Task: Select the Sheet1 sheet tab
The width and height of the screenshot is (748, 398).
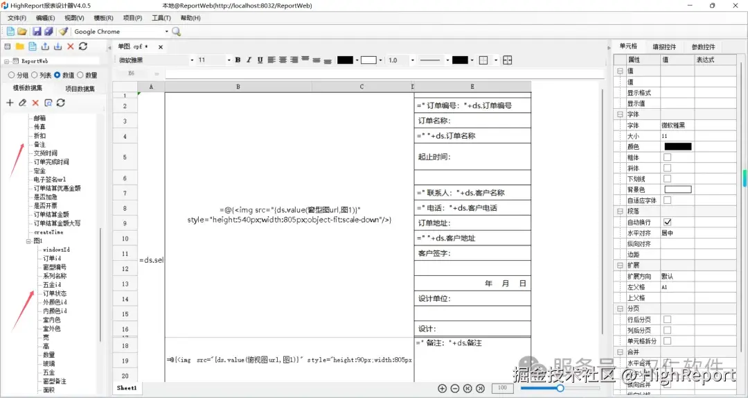Action: (127, 388)
